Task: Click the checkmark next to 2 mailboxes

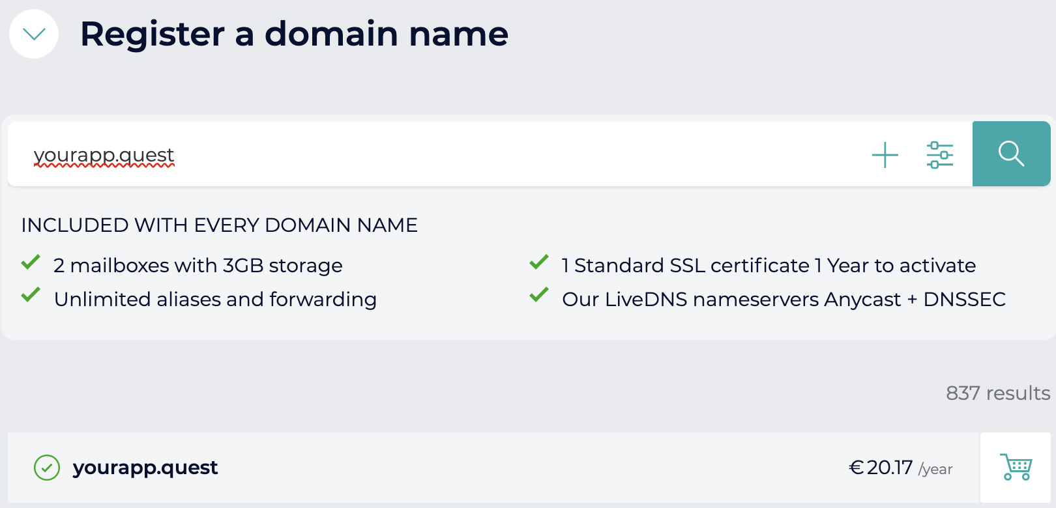Action: click(31, 262)
